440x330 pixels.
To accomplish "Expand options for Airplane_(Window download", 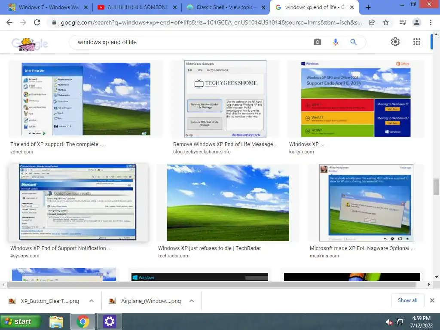I will point(192,301).
